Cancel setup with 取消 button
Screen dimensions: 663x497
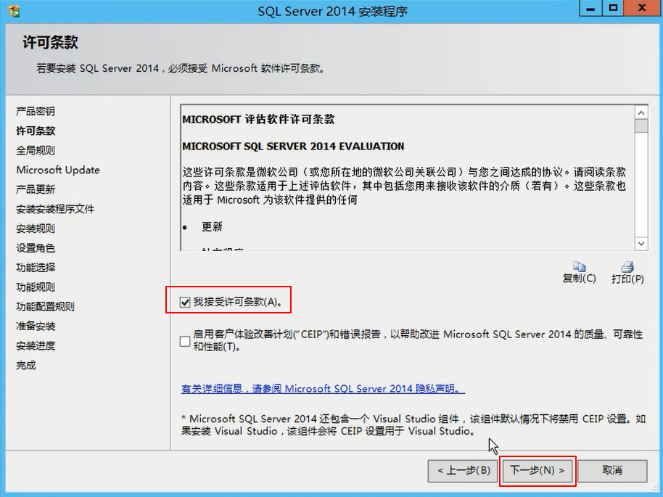(x=612, y=470)
